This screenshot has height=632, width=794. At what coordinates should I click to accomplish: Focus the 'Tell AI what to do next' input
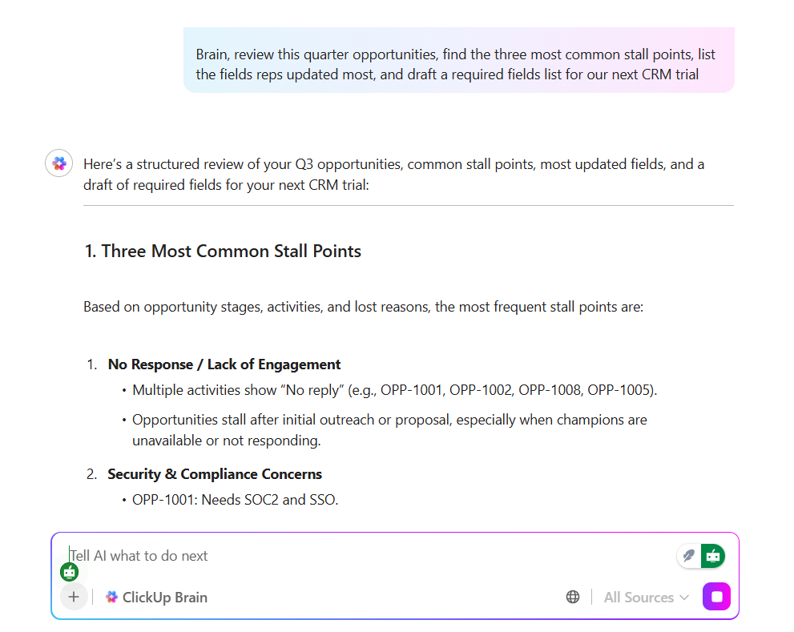coord(320,555)
